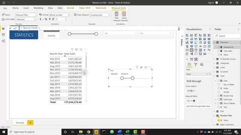Image resolution: width=241 pixels, height=135 pixels.
Task: Collapse the Date table in Fields
Action: coord(214,76)
